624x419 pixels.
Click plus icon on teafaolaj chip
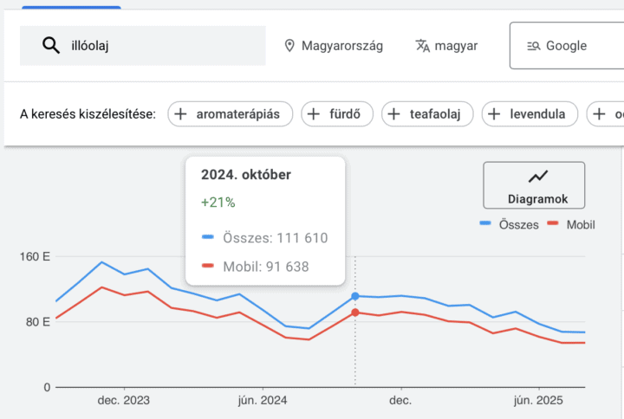(394, 113)
